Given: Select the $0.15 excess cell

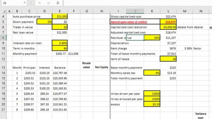Looking at the screenshot, I should [152, 104].
